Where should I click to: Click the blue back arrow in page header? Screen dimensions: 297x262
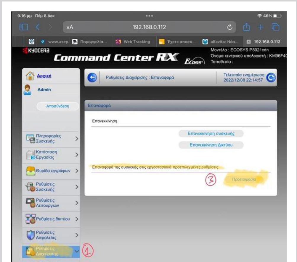92,78
